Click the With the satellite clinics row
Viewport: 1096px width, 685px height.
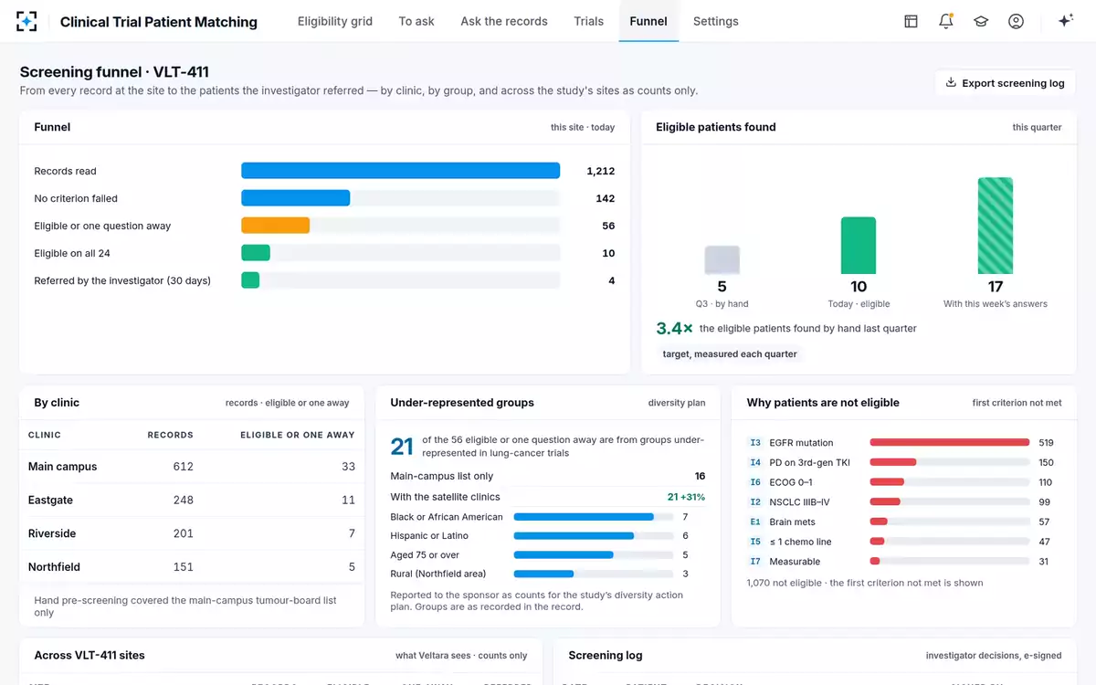pyautogui.click(x=547, y=497)
